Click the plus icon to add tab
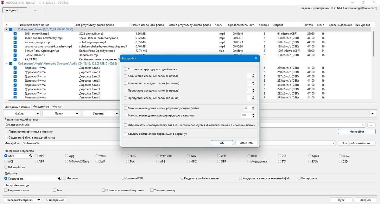The width and height of the screenshot is (380, 204). click(35, 10)
